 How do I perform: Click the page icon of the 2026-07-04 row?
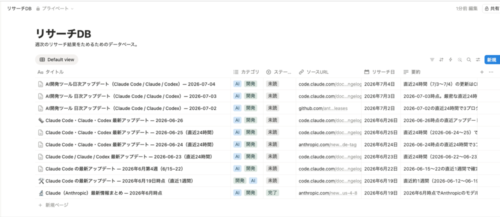coord(40,84)
